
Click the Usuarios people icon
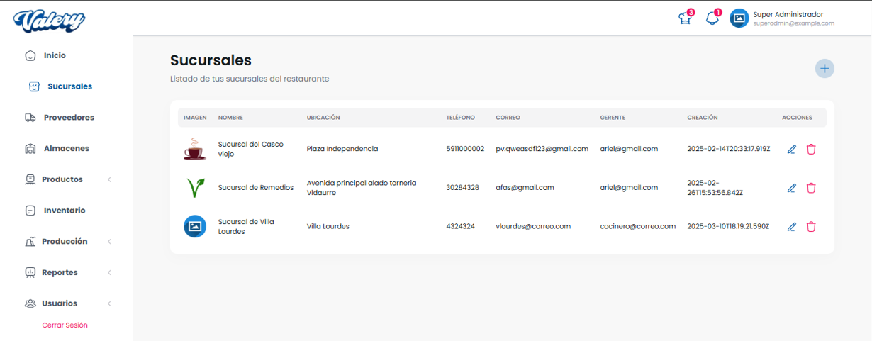click(30, 303)
